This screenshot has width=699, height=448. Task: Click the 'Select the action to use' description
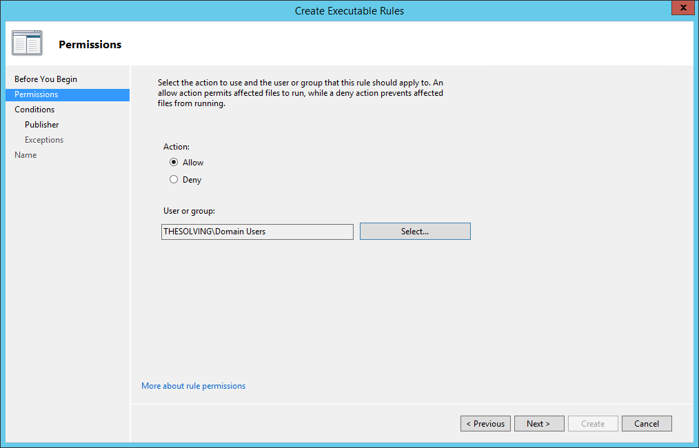[x=301, y=93]
